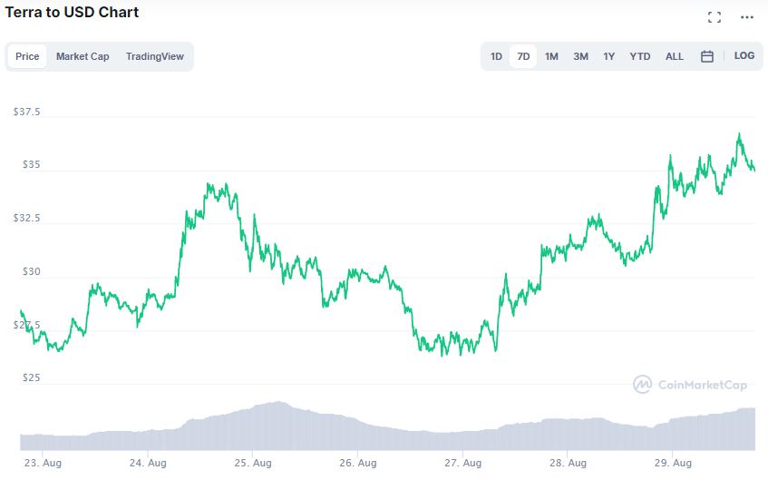Set the range to YTD
Image resolution: width=768 pixels, height=480 pixels.
tap(640, 56)
